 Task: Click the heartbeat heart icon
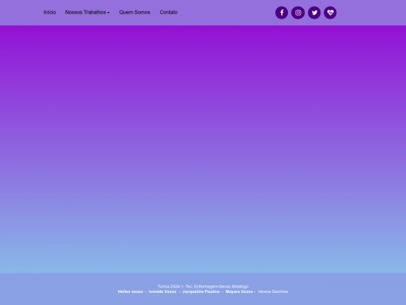(330, 13)
